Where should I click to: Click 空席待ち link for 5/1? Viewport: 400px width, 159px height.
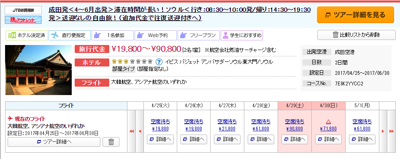tap(362, 122)
